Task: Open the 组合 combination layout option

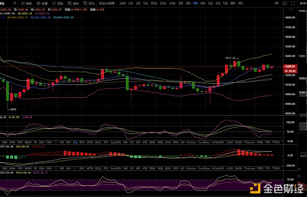Action: (73, 4)
